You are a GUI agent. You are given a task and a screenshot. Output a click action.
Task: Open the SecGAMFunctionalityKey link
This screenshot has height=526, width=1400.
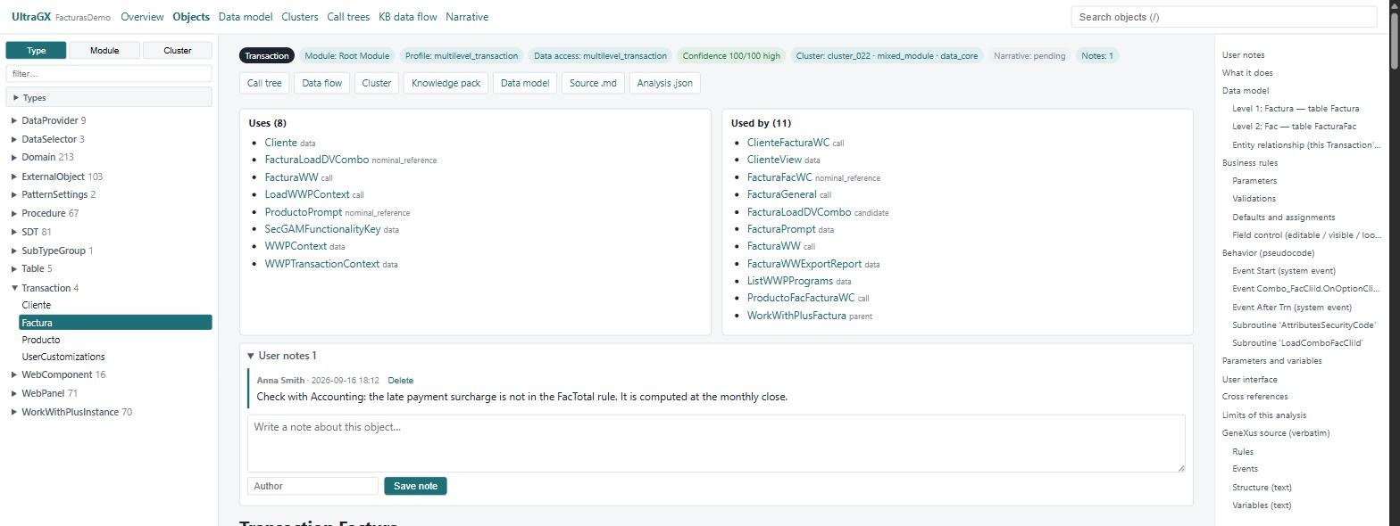tap(323, 229)
